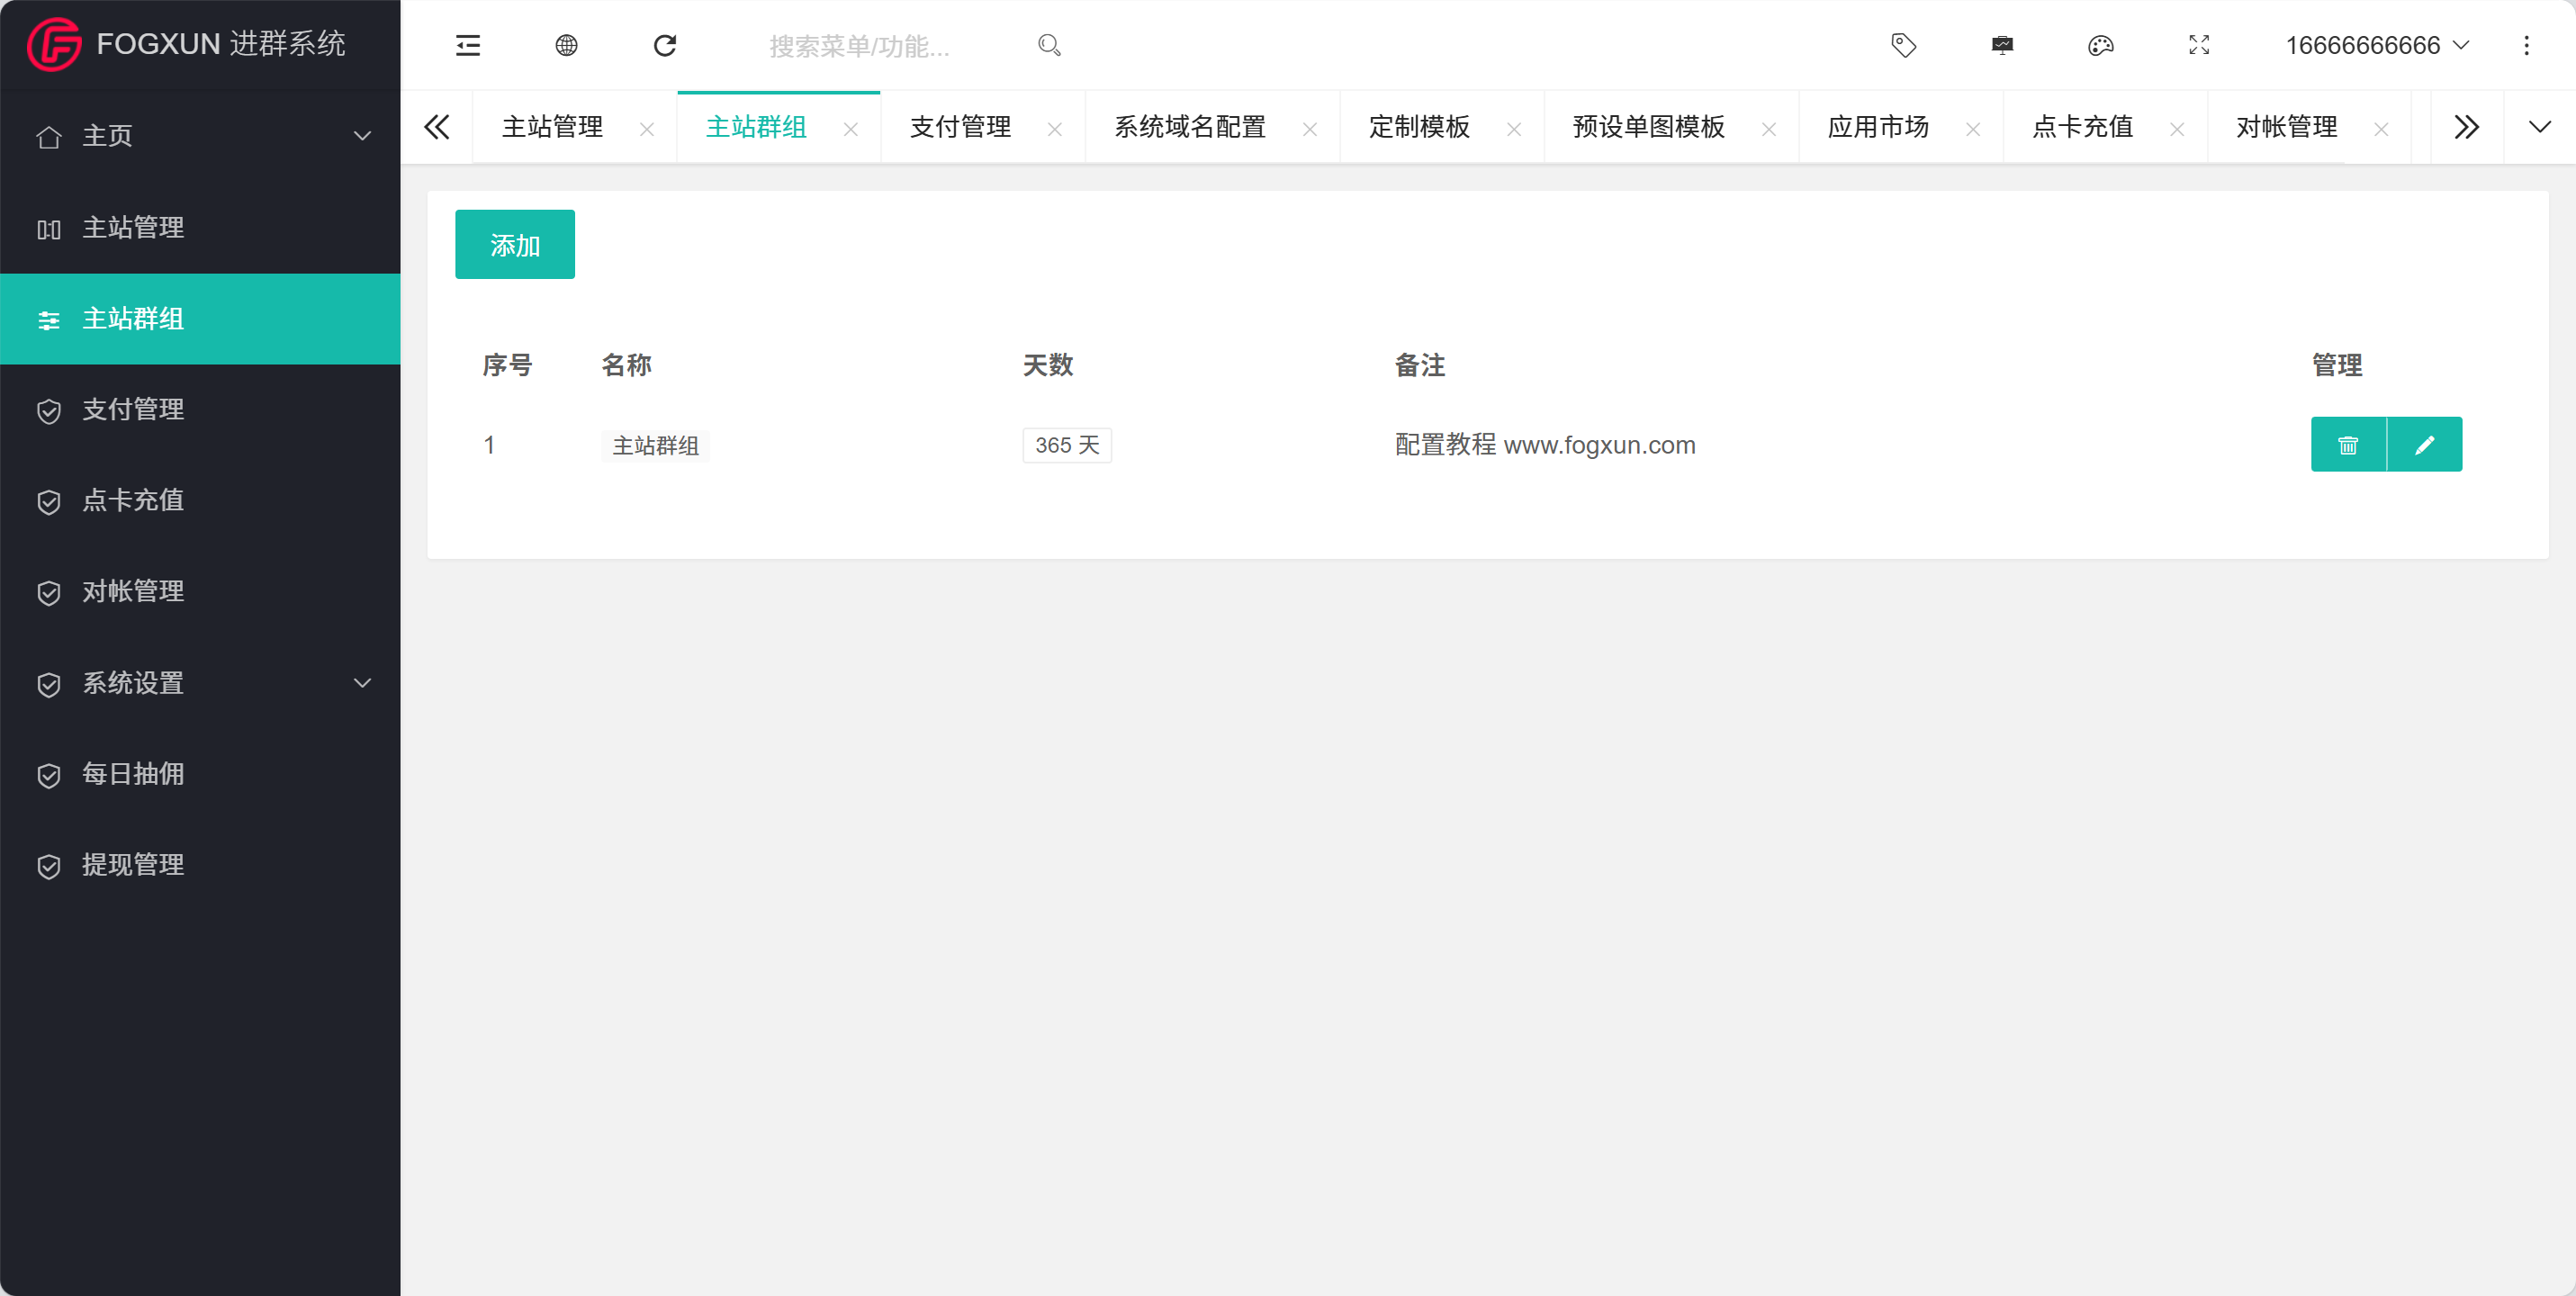
Task: Close the 定制模板 tab
Action: (1514, 129)
